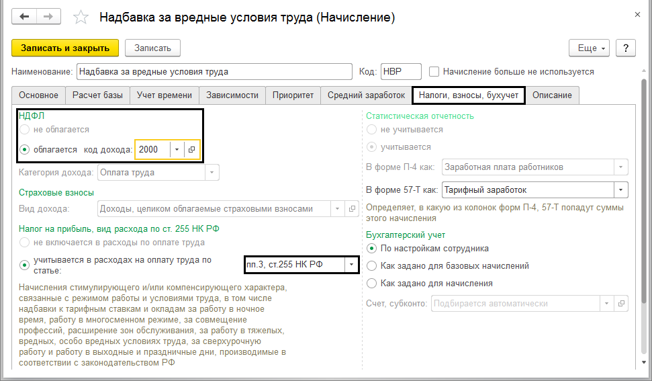Open the 'В форме 57-Т как' dropdown
This screenshot has width=652, height=381.
pos(621,190)
